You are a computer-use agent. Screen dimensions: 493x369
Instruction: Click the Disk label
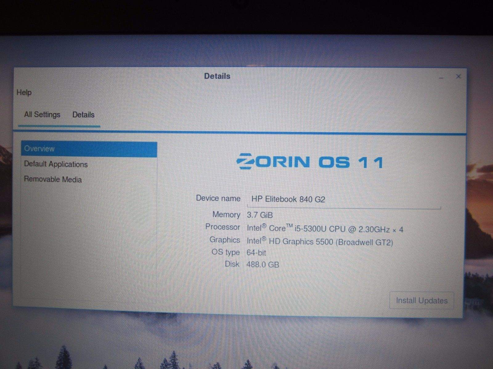click(232, 264)
